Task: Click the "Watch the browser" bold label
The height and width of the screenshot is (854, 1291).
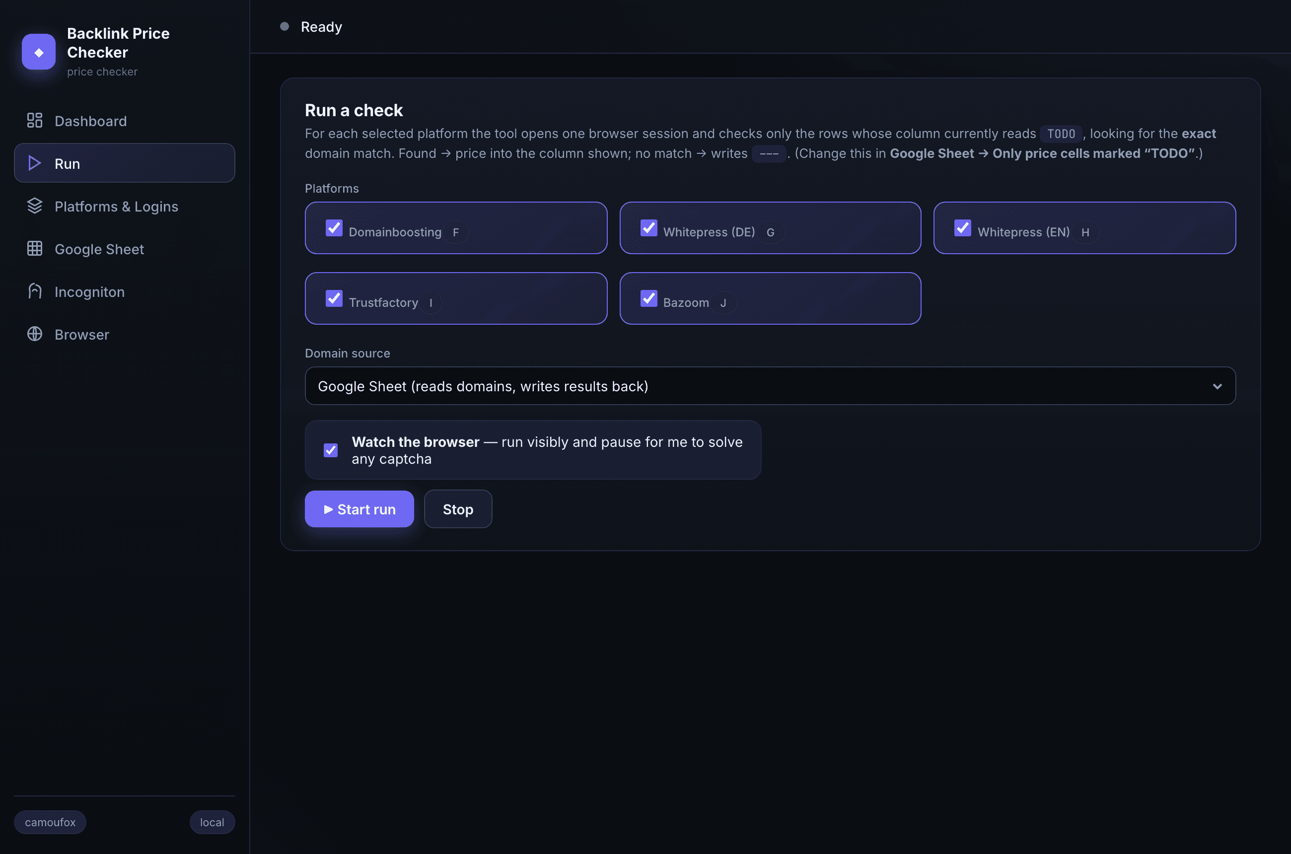Action: click(415, 442)
